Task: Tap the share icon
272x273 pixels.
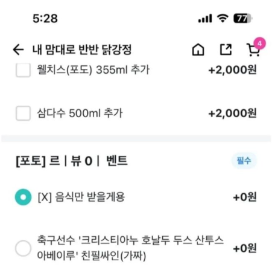Action: tap(226, 50)
